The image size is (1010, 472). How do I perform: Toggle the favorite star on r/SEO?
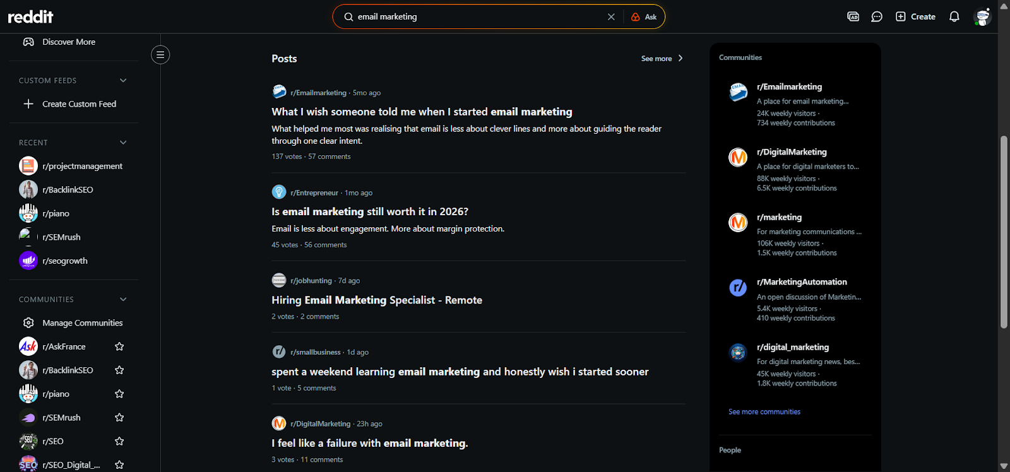pos(119,440)
